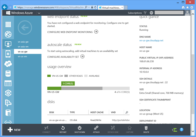196x137 pixels.
Task: Shut down the virtual machine
Action: (x=80, y=129)
